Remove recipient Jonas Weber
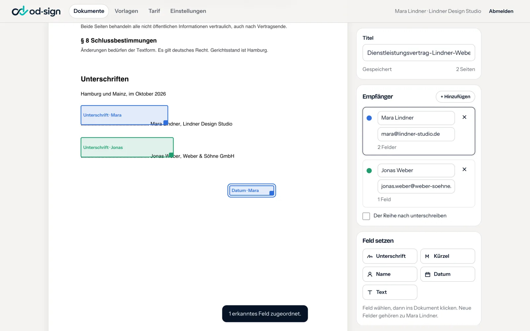Viewport: 530px width, 331px height. (464, 169)
